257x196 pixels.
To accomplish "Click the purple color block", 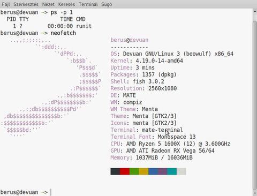I will click(x=162, y=171).
